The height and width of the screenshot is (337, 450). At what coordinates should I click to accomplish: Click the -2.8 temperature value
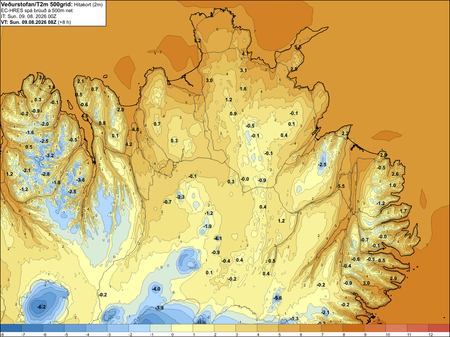[45, 174]
